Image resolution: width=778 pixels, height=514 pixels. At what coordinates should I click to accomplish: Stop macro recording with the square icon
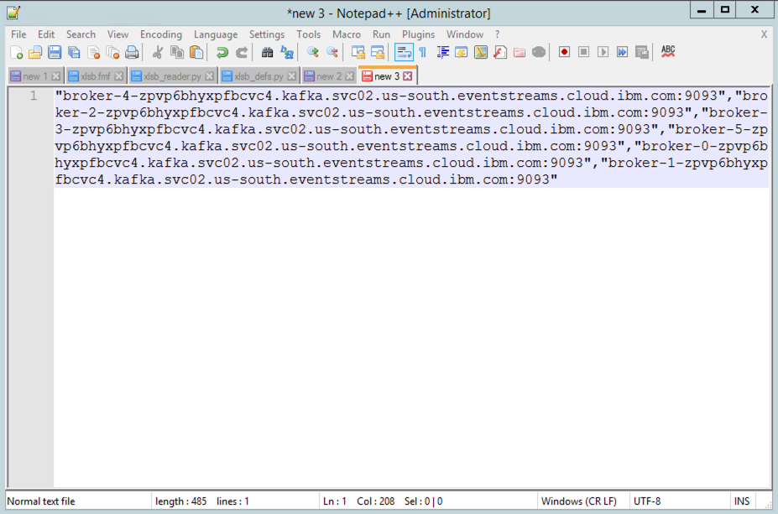(583, 52)
